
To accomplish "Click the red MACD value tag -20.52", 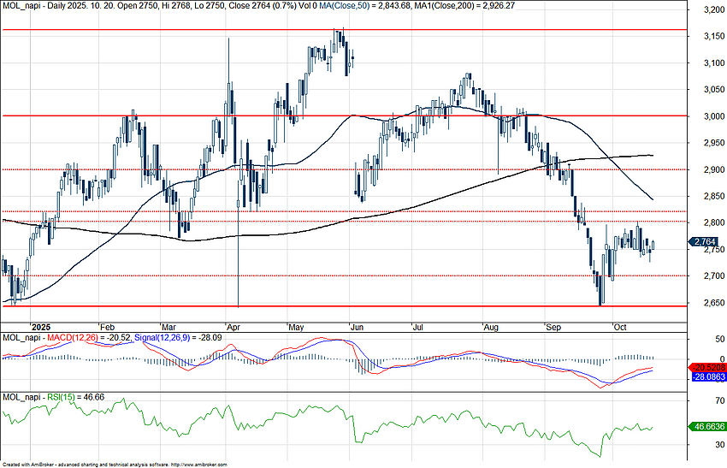I will pos(707,367).
